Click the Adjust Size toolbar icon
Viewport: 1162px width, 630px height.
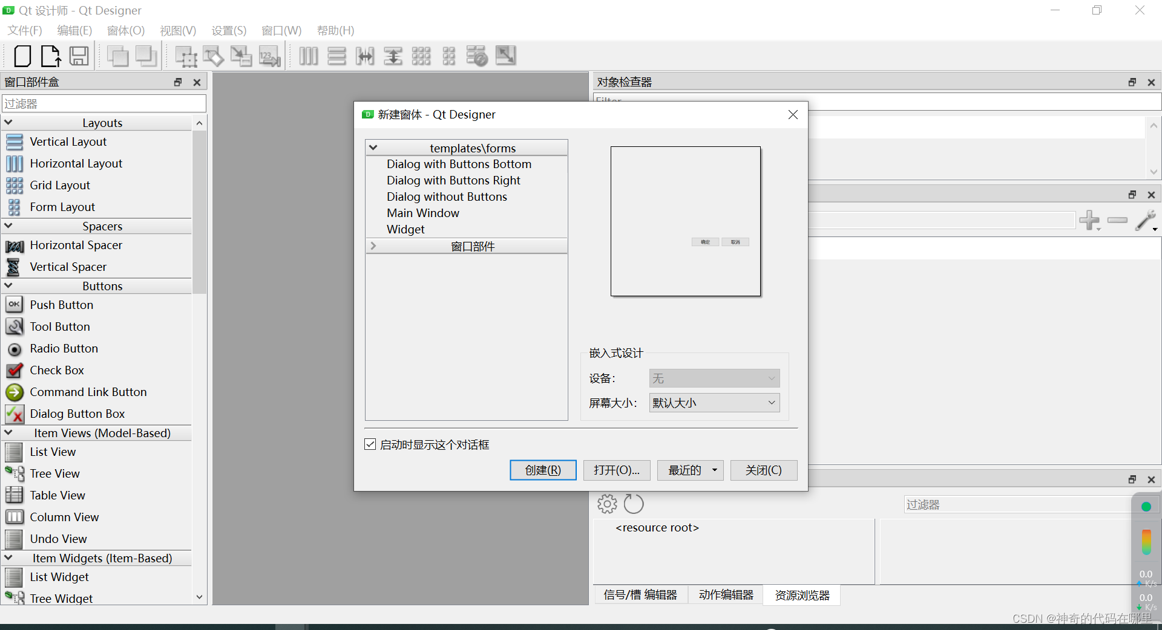[x=505, y=56]
